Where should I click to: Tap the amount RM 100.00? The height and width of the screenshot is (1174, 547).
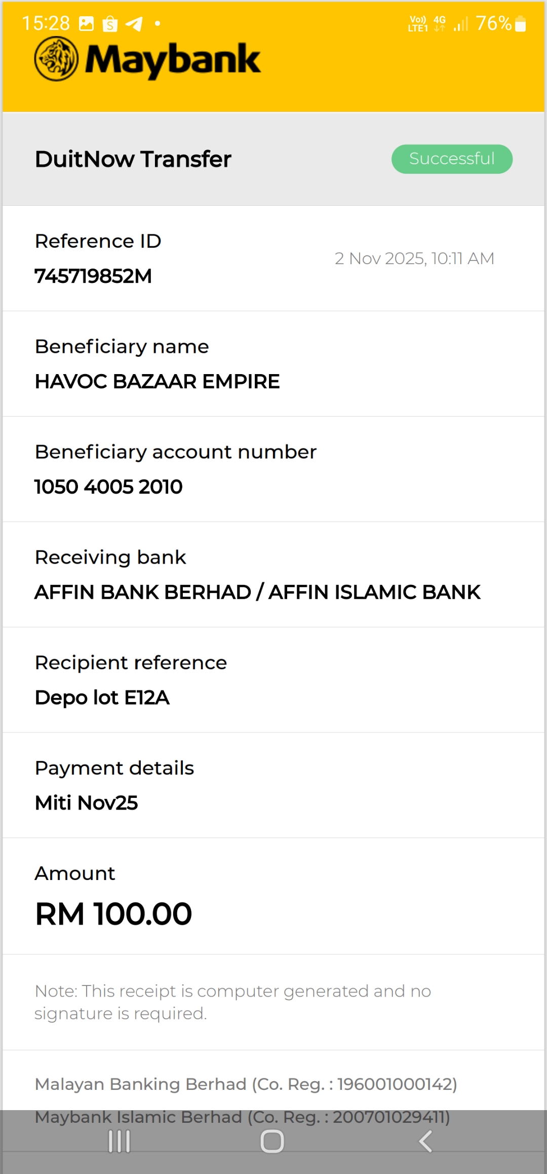pos(113,914)
